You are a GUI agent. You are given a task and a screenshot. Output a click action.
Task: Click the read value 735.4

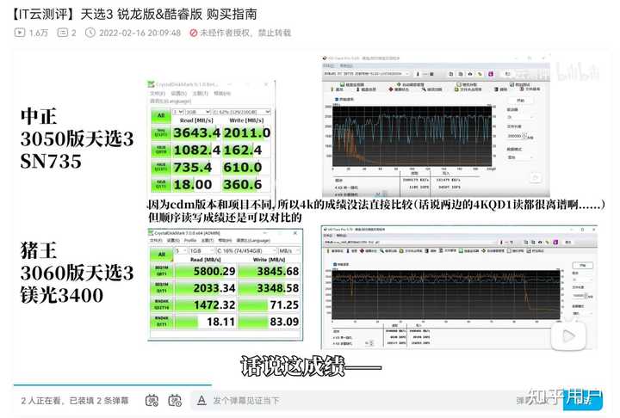tap(193, 168)
